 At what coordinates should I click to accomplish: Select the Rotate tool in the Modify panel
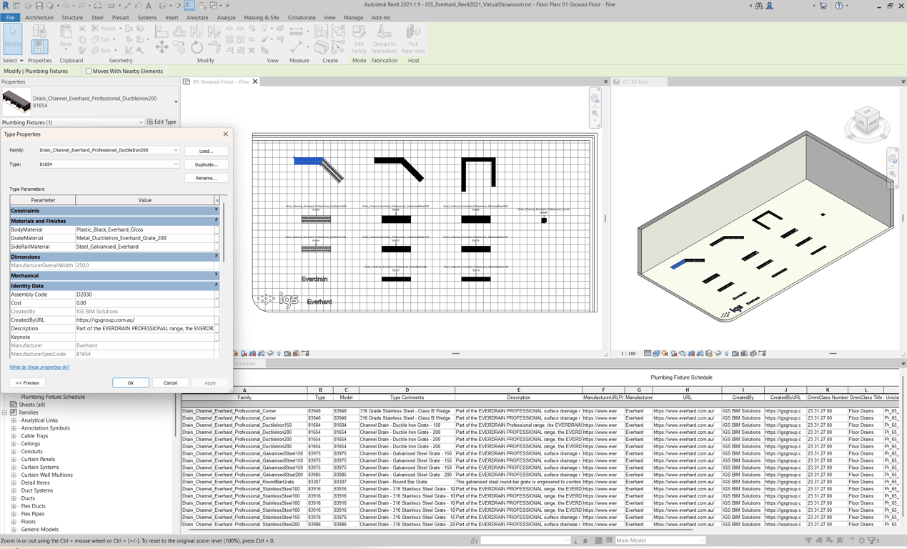pos(197,47)
